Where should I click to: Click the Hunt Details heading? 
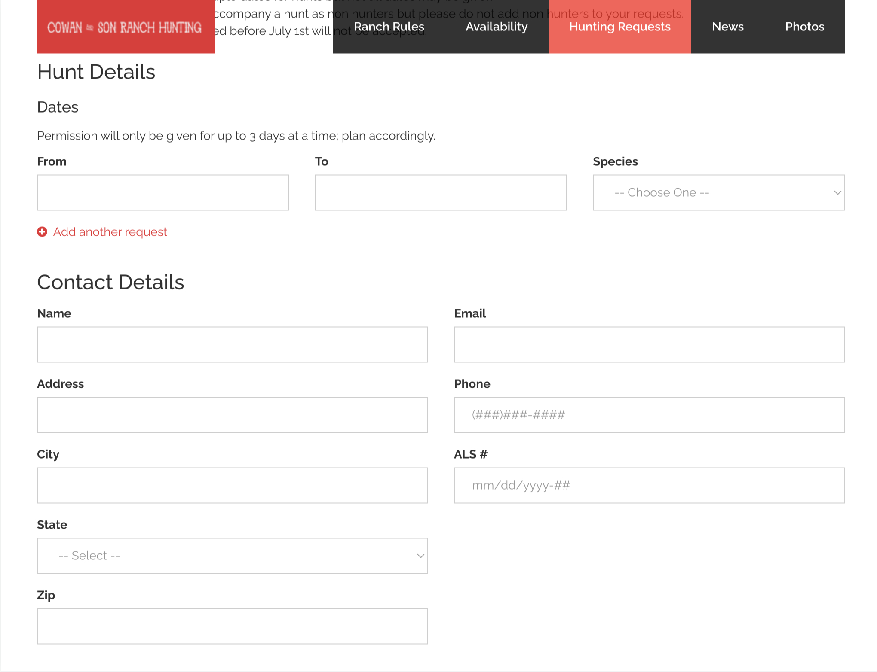(x=96, y=72)
